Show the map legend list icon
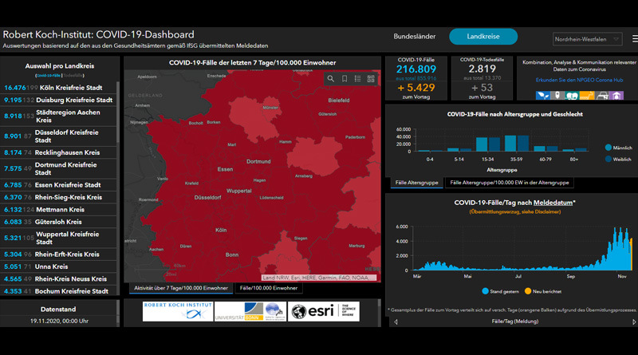This screenshot has width=638, height=355. pos(357,79)
